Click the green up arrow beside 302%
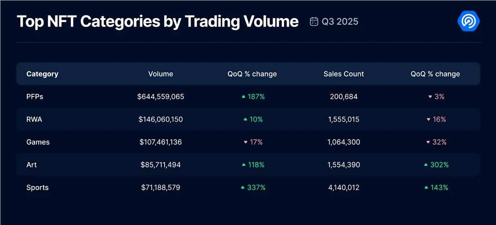This screenshot has height=225, width=496. pyautogui.click(x=426, y=164)
